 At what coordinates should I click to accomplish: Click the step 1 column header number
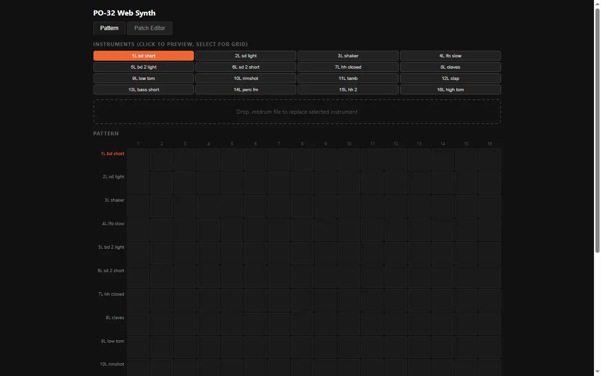[x=138, y=144]
